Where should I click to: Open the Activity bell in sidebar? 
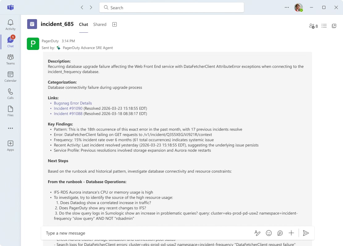point(10,25)
